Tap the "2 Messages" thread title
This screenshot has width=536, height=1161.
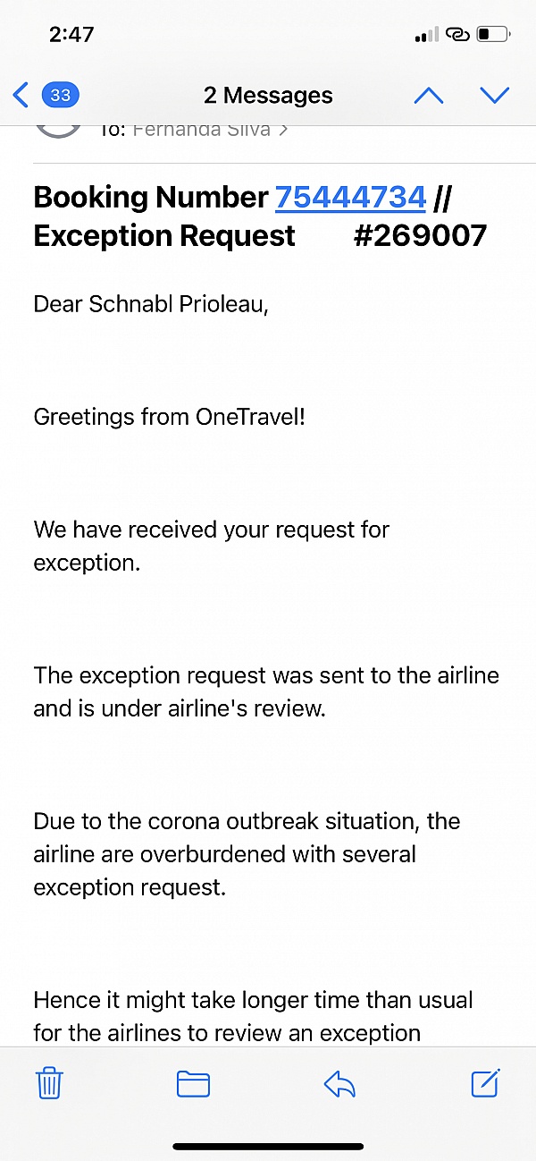point(268,95)
